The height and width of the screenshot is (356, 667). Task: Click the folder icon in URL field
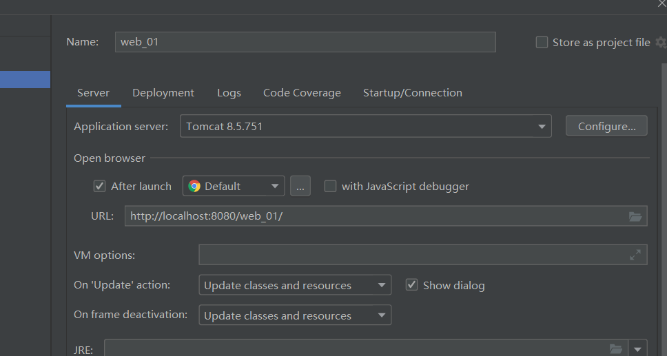pos(635,216)
